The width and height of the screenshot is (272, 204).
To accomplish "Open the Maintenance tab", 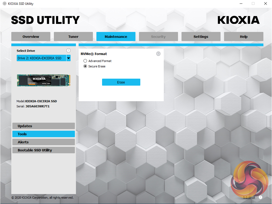I will pos(116,37).
